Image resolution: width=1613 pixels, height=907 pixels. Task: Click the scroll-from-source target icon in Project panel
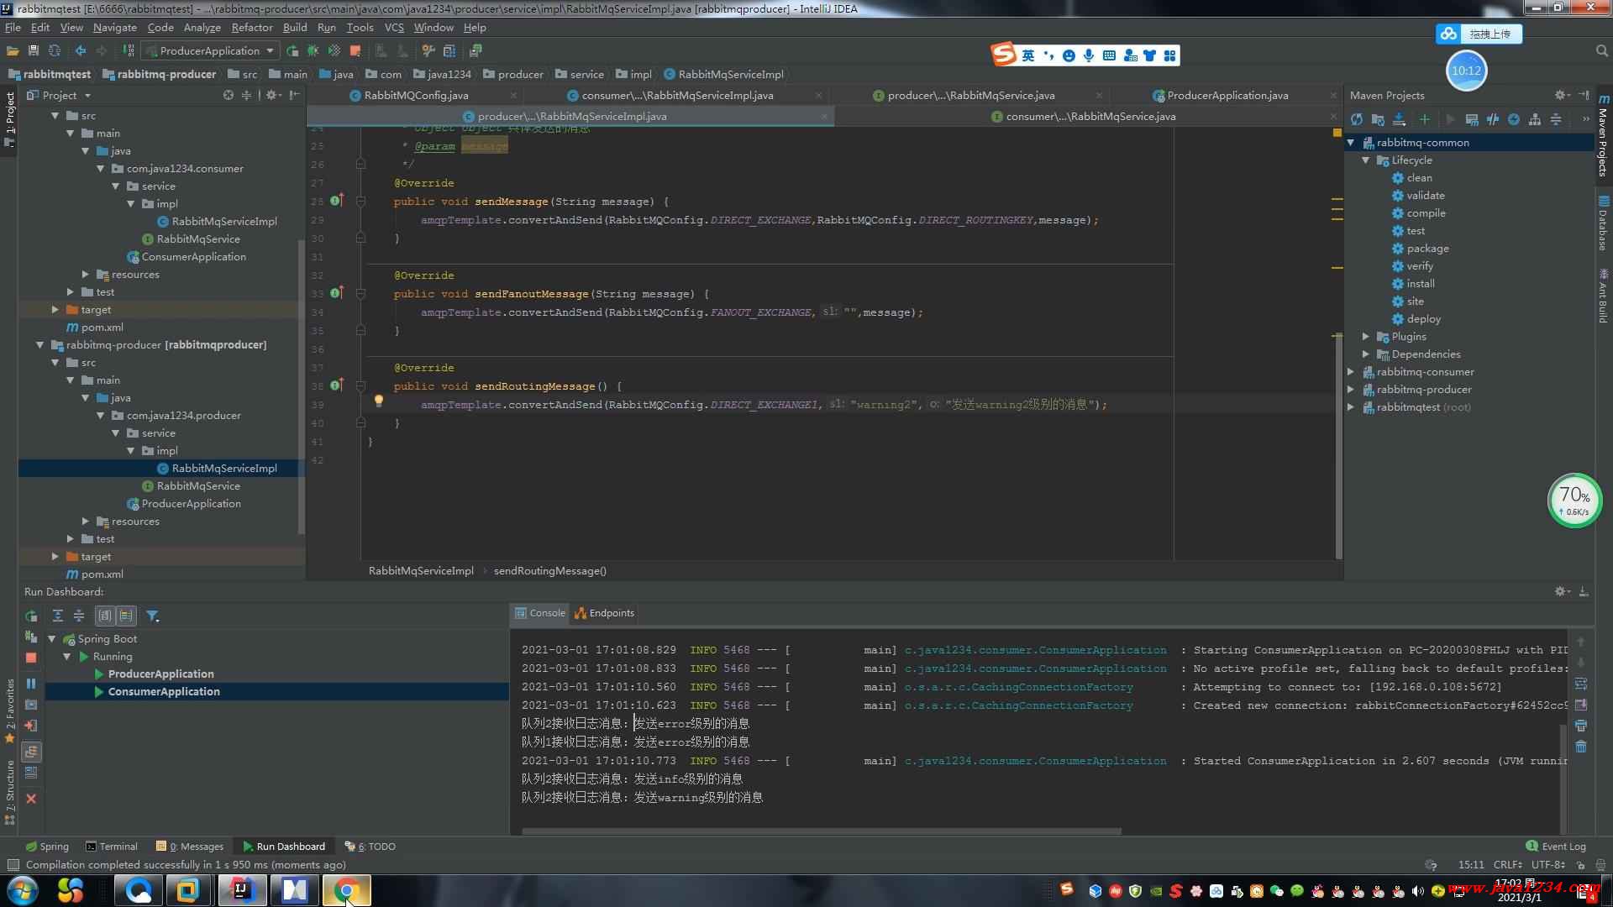pos(229,95)
